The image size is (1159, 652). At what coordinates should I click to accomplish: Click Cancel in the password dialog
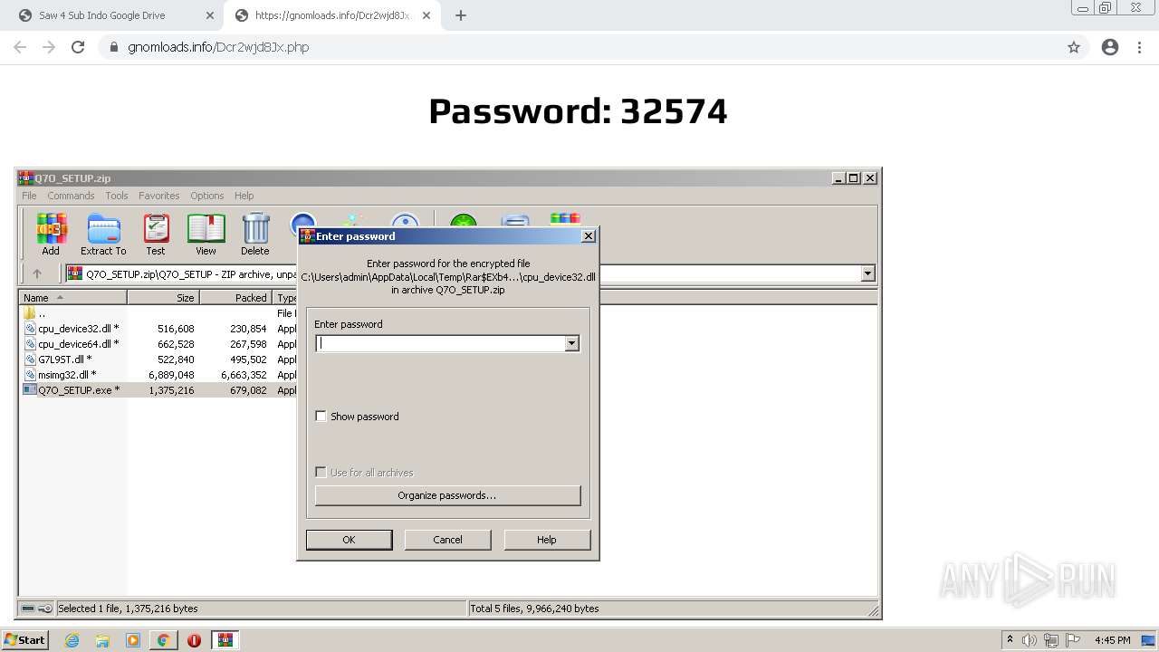(447, 540)
